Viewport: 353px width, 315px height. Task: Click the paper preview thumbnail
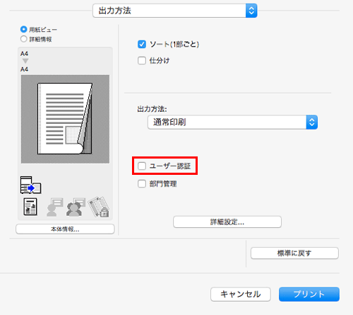[x=65, y=119]
